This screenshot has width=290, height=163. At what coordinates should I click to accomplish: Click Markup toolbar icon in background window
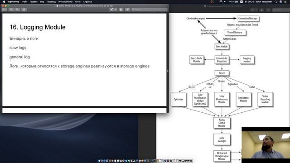point(268,10)
